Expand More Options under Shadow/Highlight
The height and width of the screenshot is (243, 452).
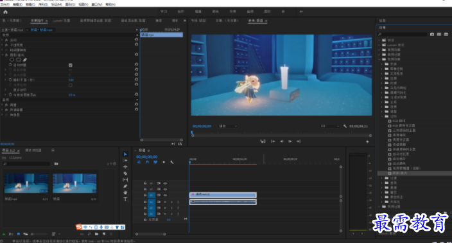tap(5, 90)
